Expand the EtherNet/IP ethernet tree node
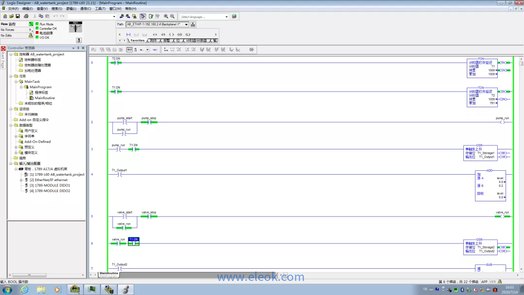 (x=21, y=180)
